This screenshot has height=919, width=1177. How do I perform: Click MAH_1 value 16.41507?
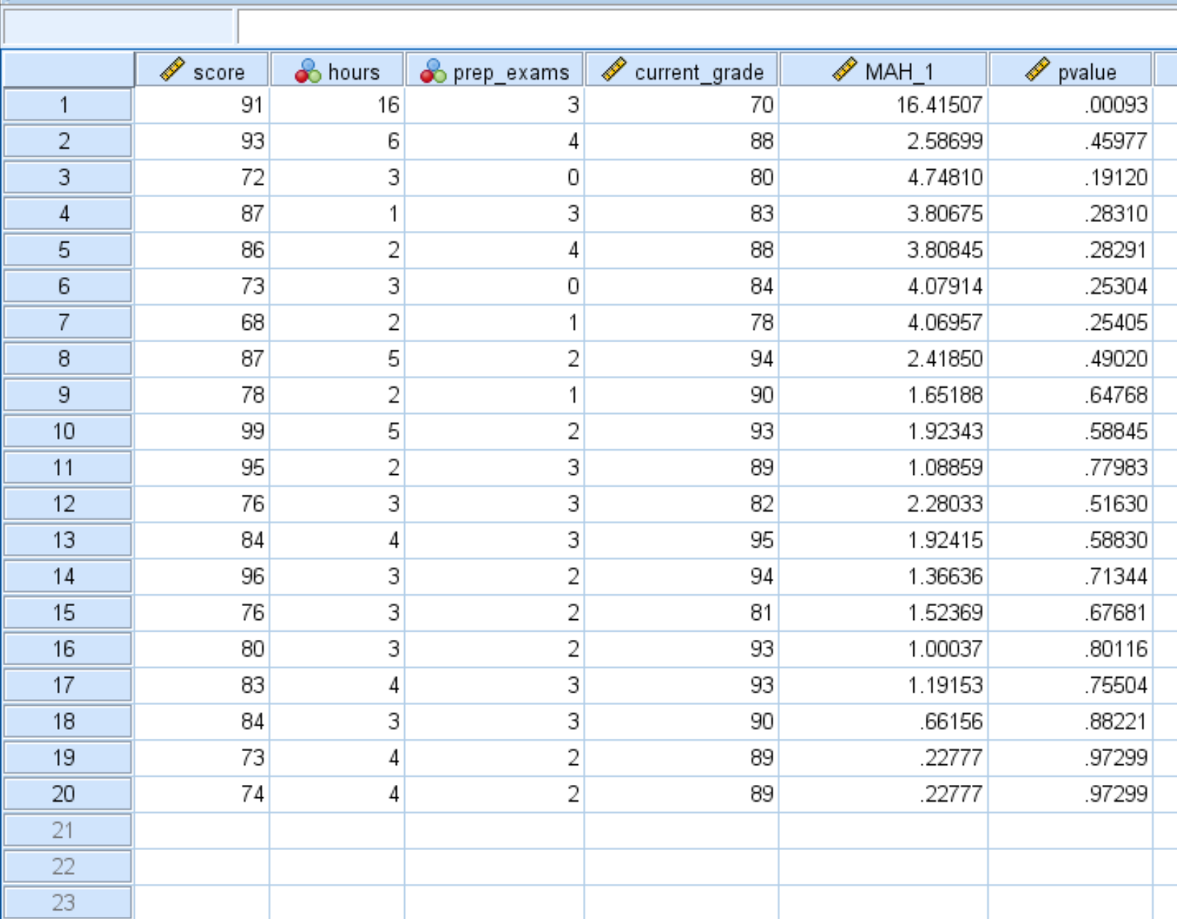883,105
